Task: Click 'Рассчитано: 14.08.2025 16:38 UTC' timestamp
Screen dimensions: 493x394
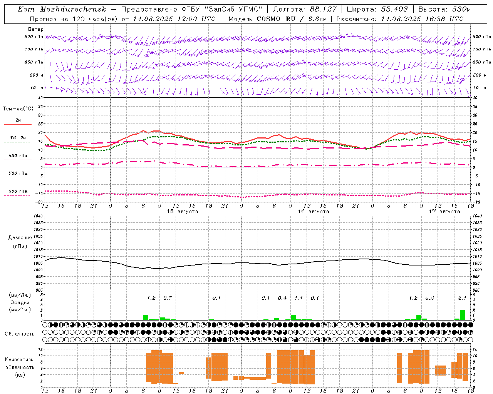Action: click(x=400, y=19)
